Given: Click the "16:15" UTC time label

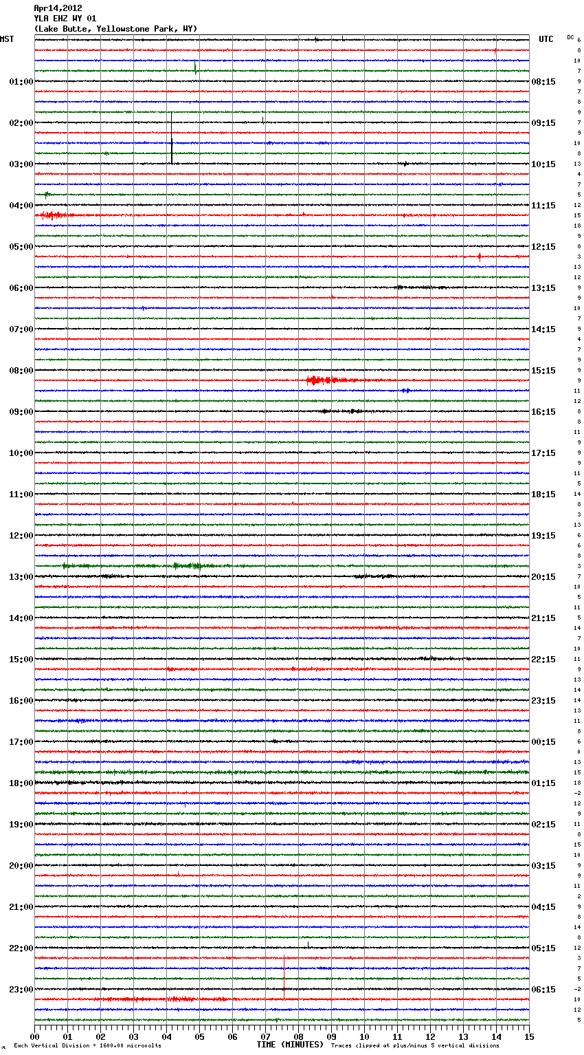Looking at the screenshot, I should click(x=543, y=412).
